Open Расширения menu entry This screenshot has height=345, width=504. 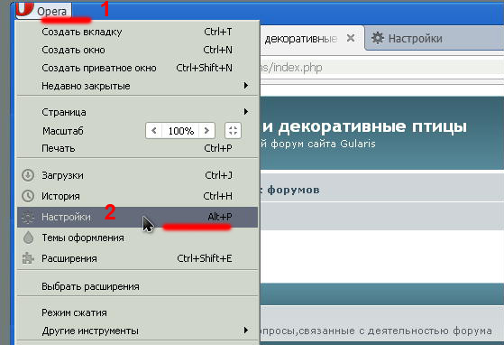click(x=138, y=258)
